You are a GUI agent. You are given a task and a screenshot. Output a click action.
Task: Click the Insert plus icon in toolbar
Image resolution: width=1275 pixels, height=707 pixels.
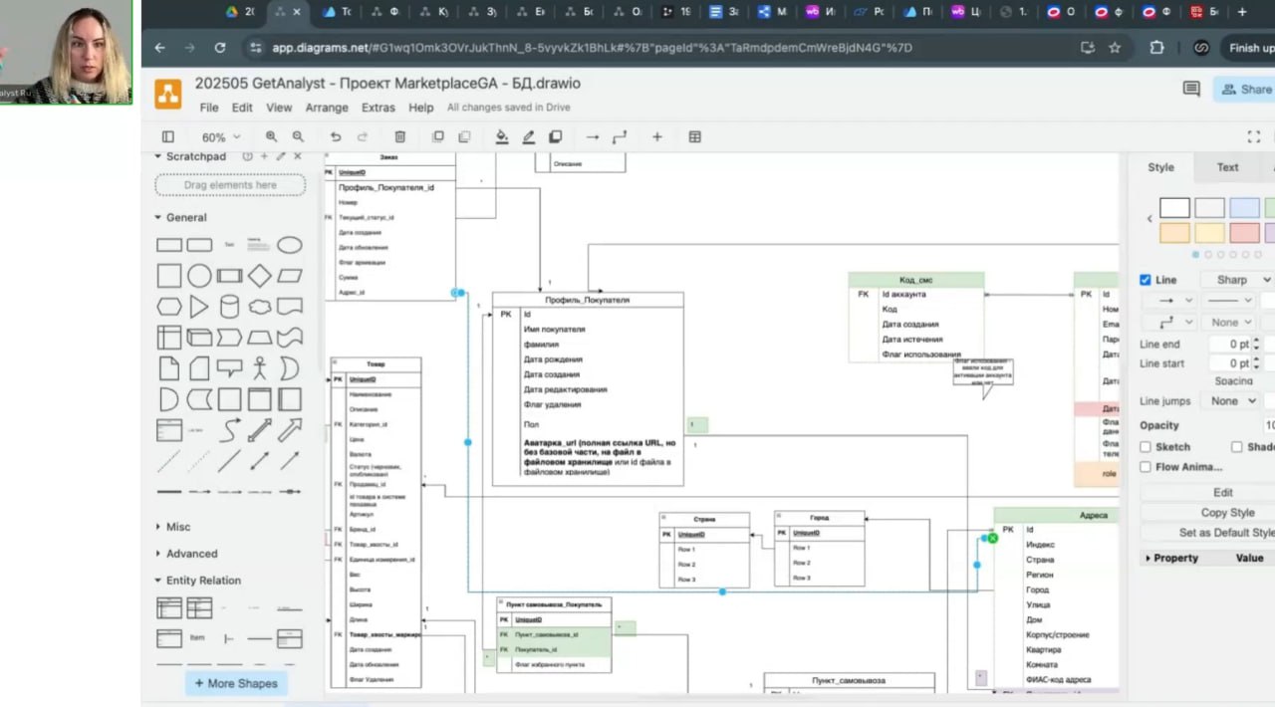pos(656,137)
